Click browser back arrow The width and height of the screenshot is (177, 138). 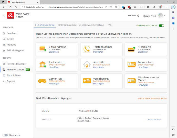4,7
